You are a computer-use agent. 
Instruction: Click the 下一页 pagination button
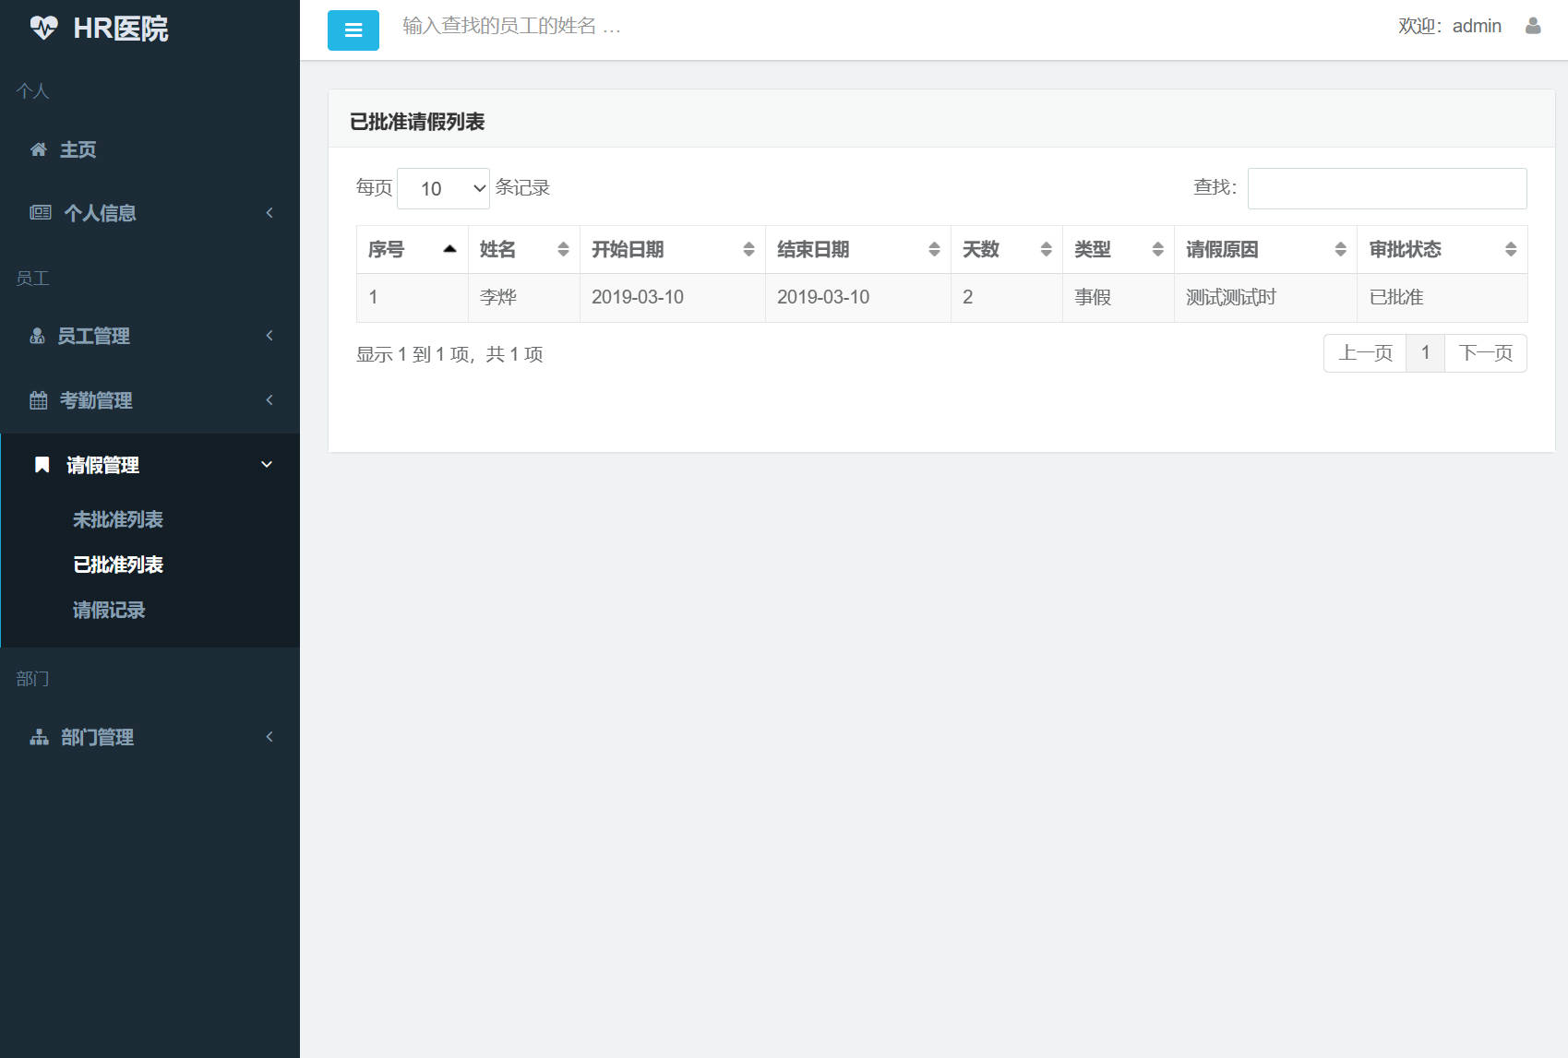(x=1485, y=352)
